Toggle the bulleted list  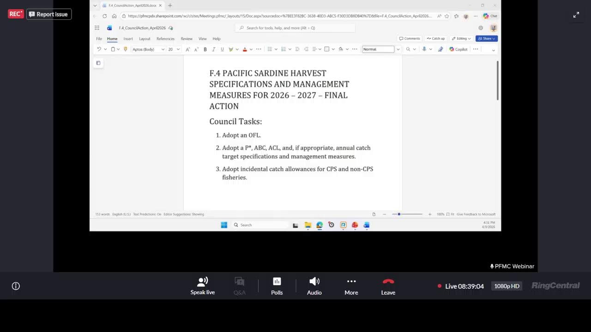tap(270, 49)
